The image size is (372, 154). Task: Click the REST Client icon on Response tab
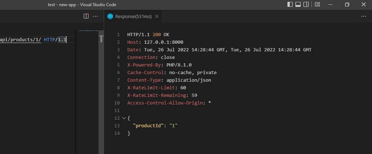point(110,16)
